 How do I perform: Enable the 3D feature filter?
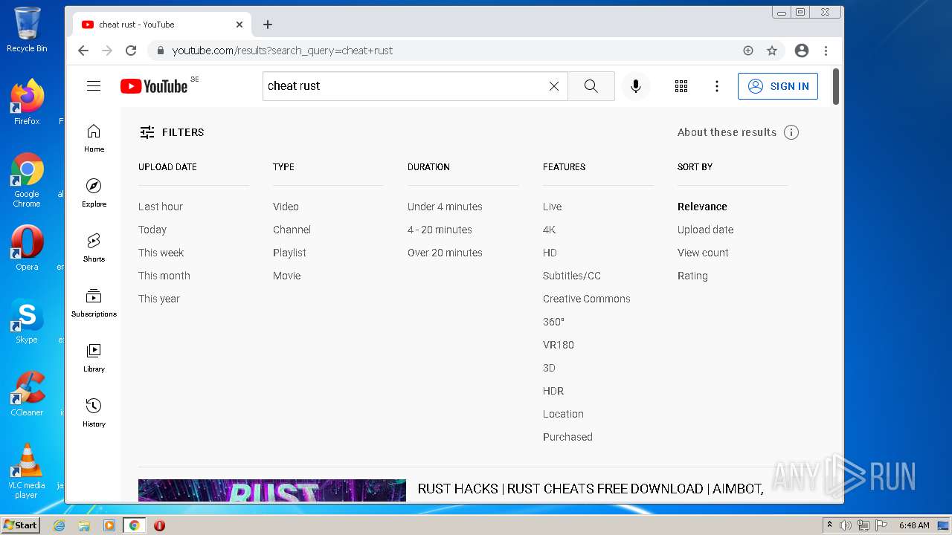[549, 368]
